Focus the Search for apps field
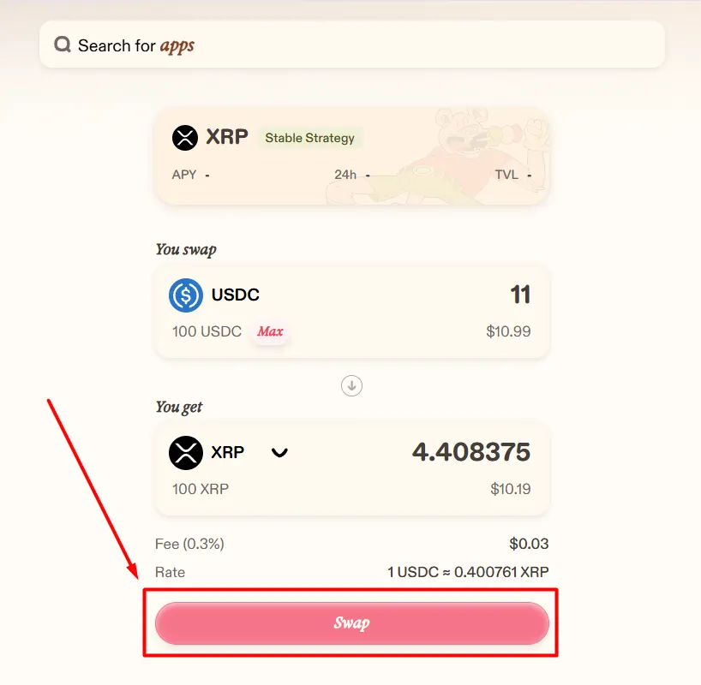 [x=352, y=45]
